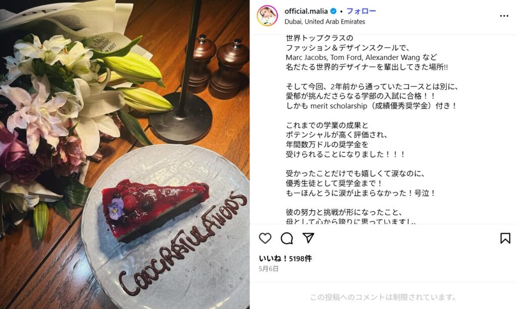Open the official.malia username link
The width and height of the screenshot is (517, 309).
click(x=306, y=11)
